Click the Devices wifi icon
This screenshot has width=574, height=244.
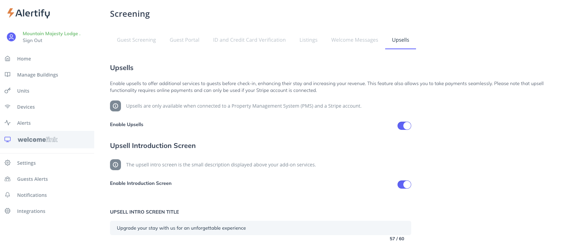click(x=8, y=107)
